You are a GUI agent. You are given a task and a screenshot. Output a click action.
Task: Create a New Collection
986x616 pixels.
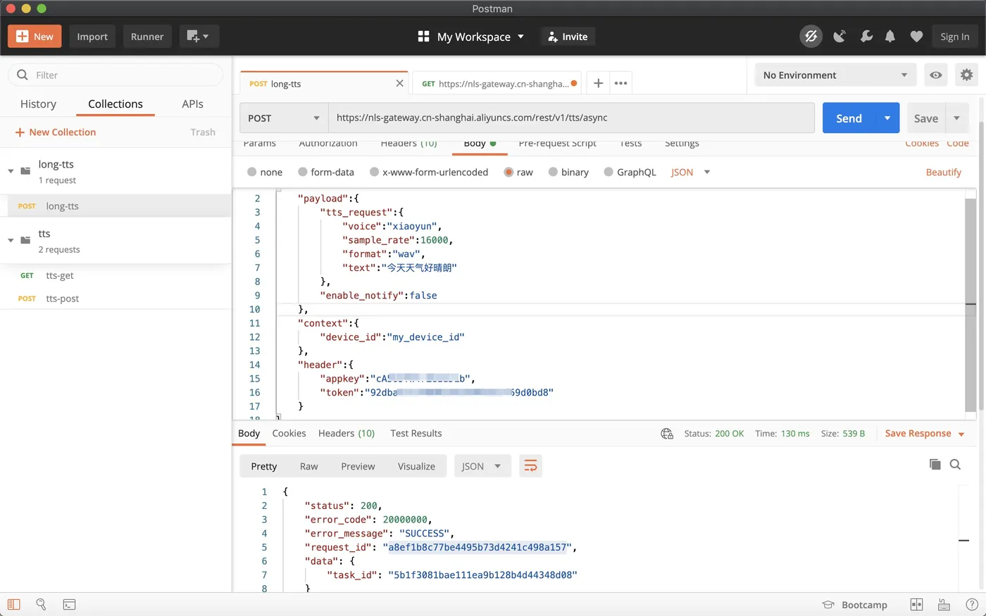(56, 132)
